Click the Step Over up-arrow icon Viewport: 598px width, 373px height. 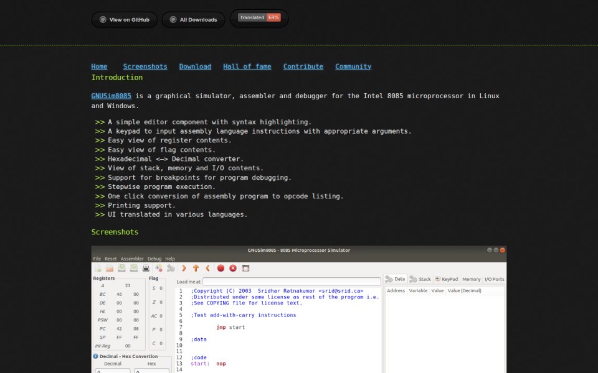tap(196, 269)
